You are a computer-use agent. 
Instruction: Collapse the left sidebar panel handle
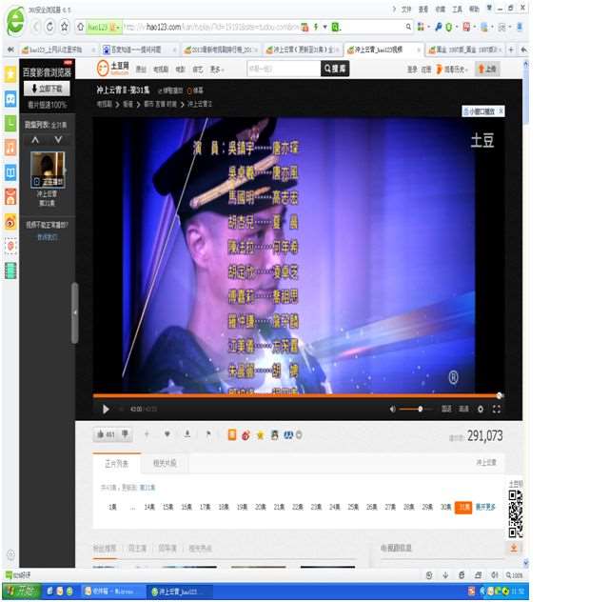tap(74, 312)
